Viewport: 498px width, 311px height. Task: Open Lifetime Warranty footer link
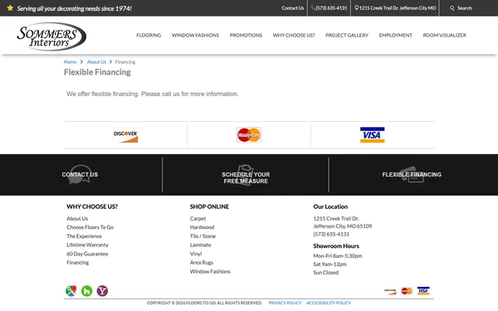click(87, 245)
